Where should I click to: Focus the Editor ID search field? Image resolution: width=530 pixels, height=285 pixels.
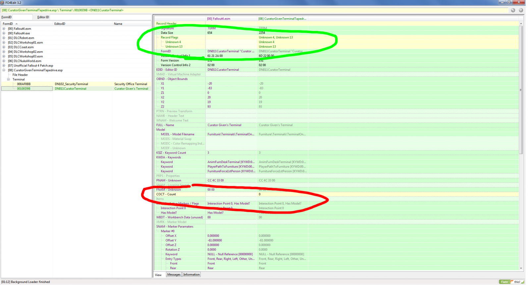tap(100, 17)
